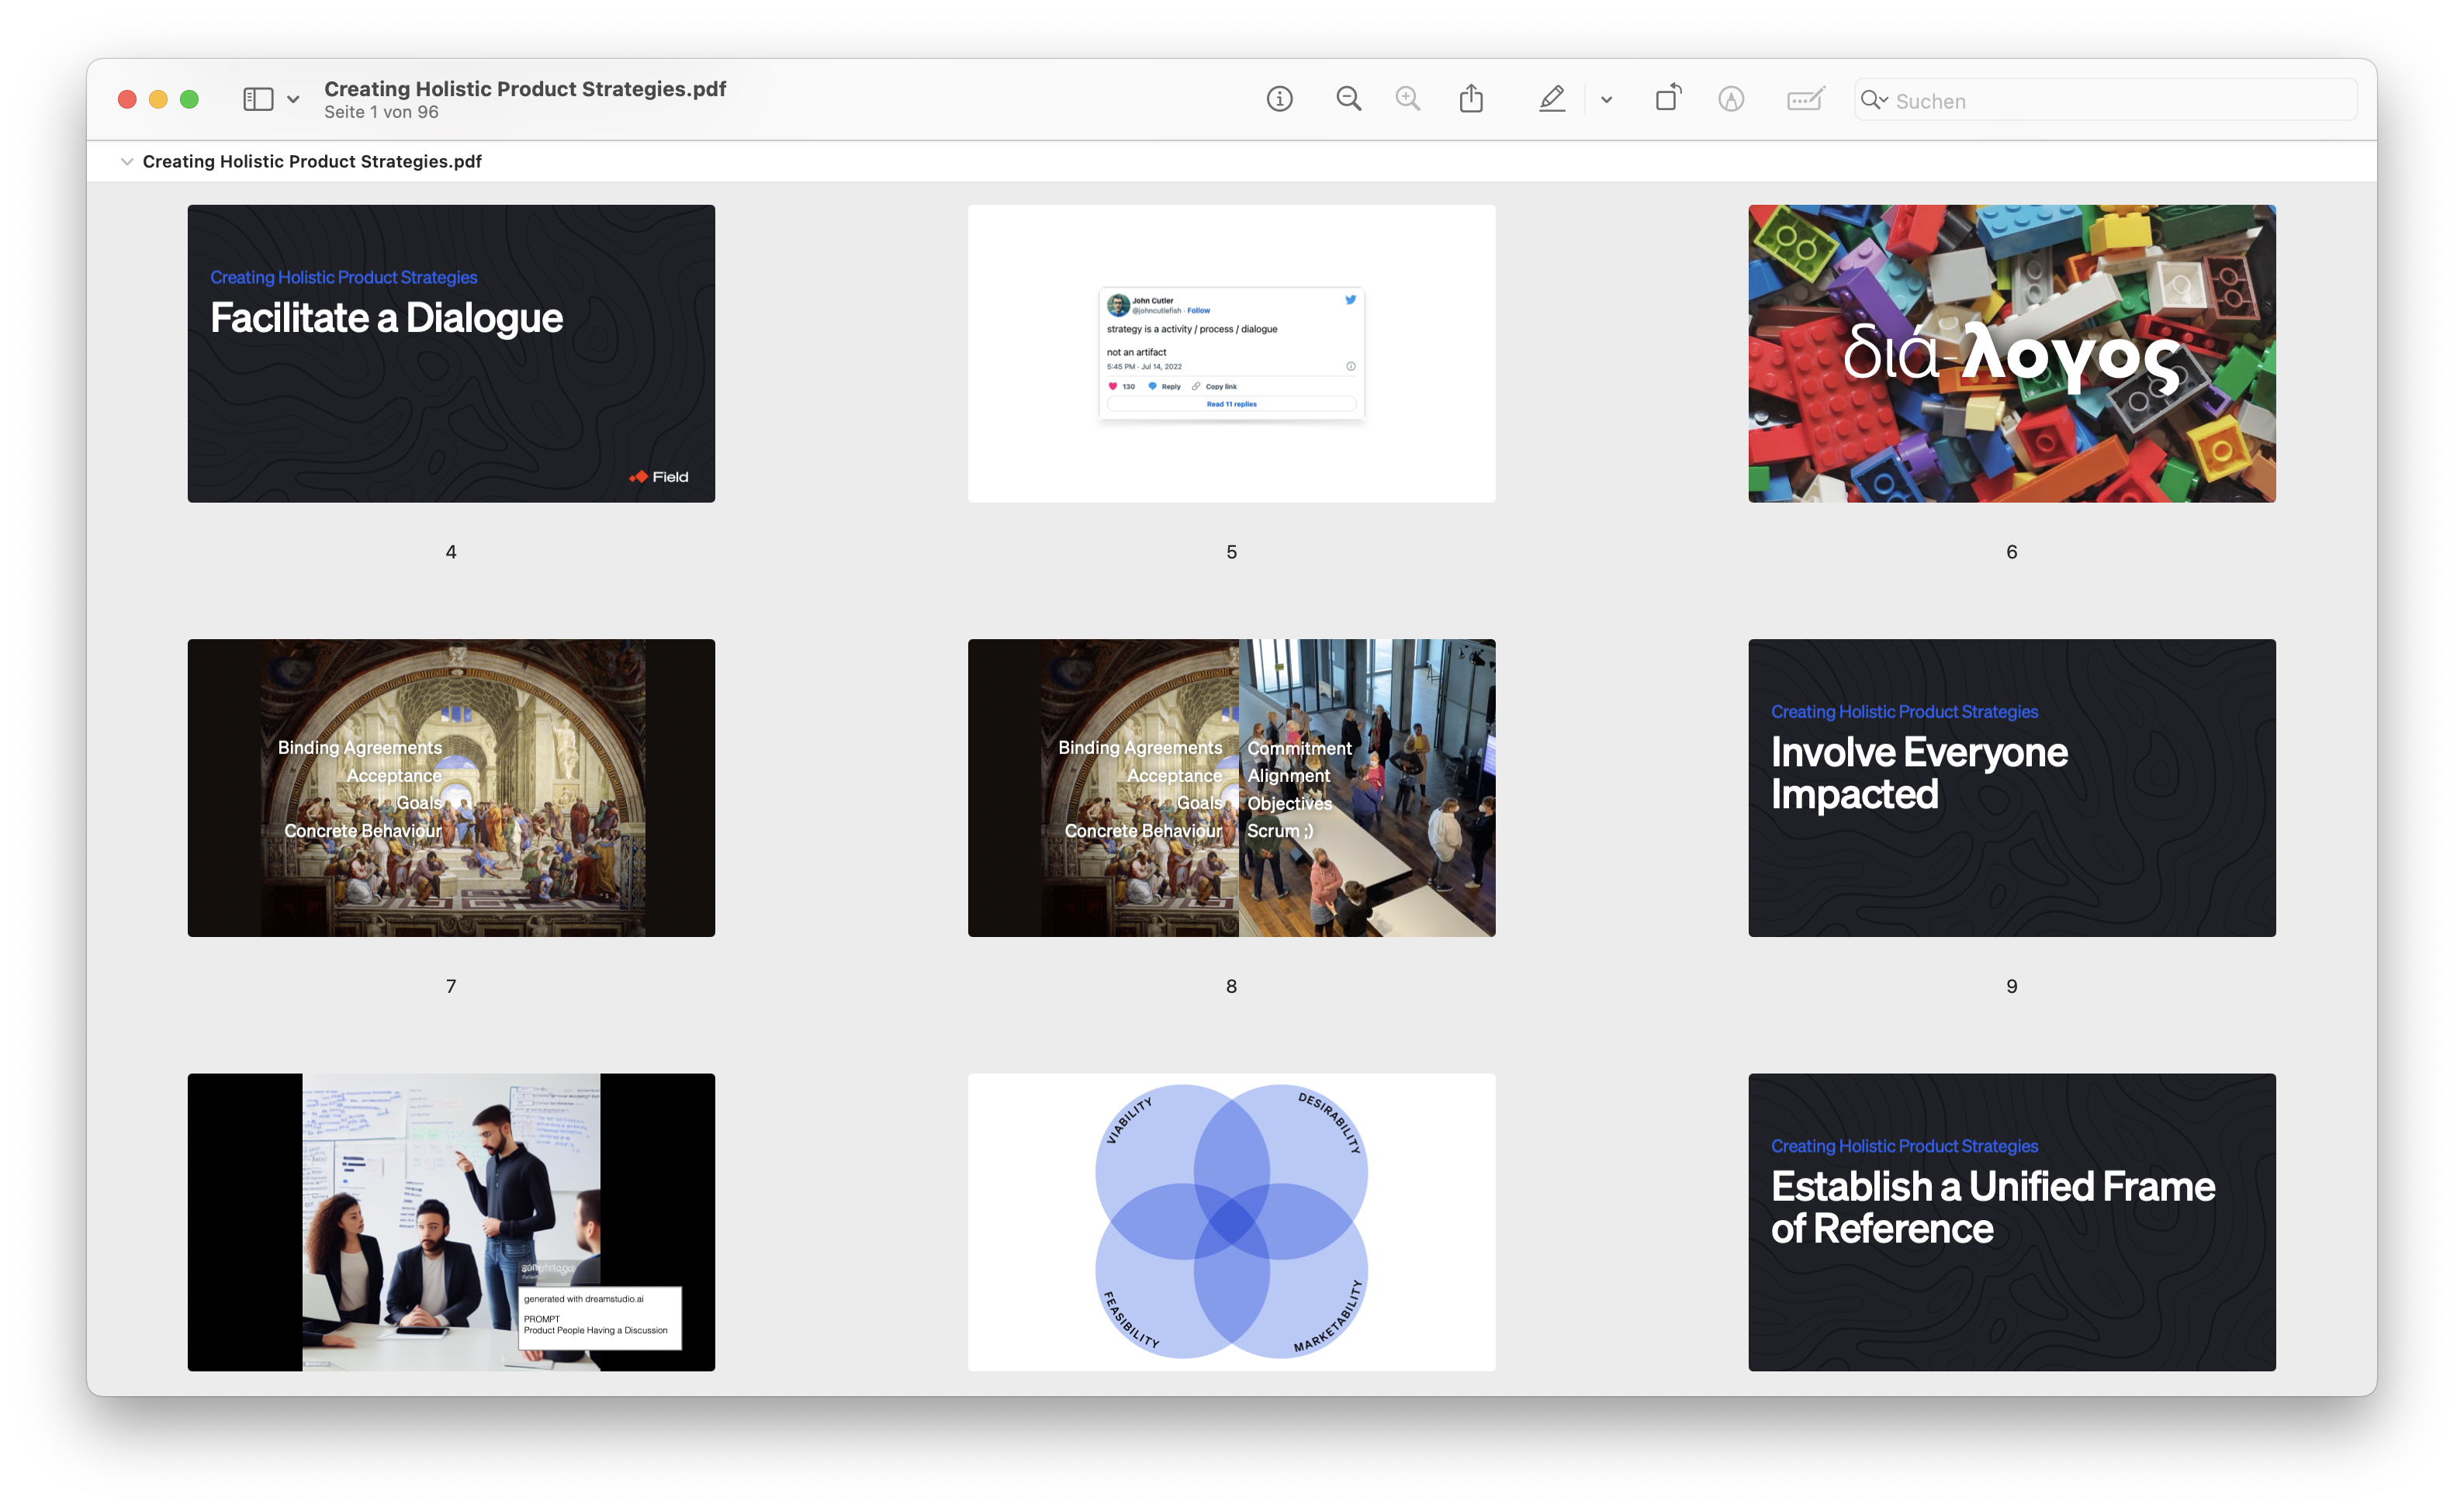Select the Involve Everyone Impacted slide
This screenshot has width=2464, height=1511.
[x=2011, y=788]
